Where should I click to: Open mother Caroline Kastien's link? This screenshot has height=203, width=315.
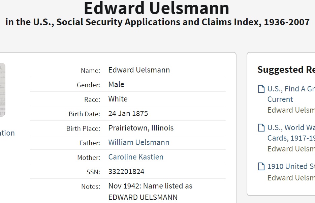pos(136,157)
